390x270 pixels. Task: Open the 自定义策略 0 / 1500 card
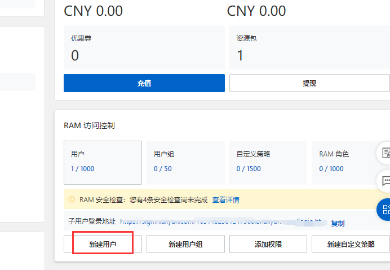pyautogui.click(x=268, y=162)
